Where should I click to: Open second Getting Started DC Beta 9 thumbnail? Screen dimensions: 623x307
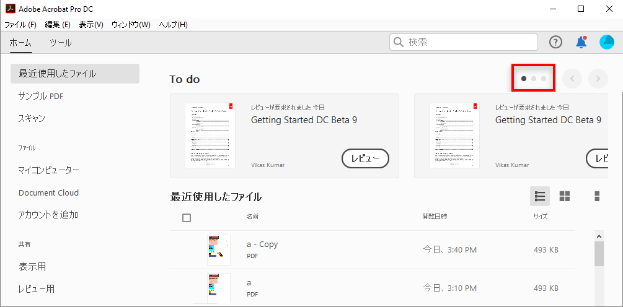point(454,136)
